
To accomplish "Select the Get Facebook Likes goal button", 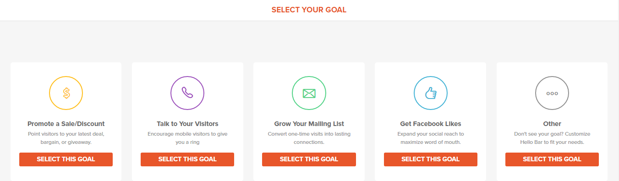I will 431,159.
